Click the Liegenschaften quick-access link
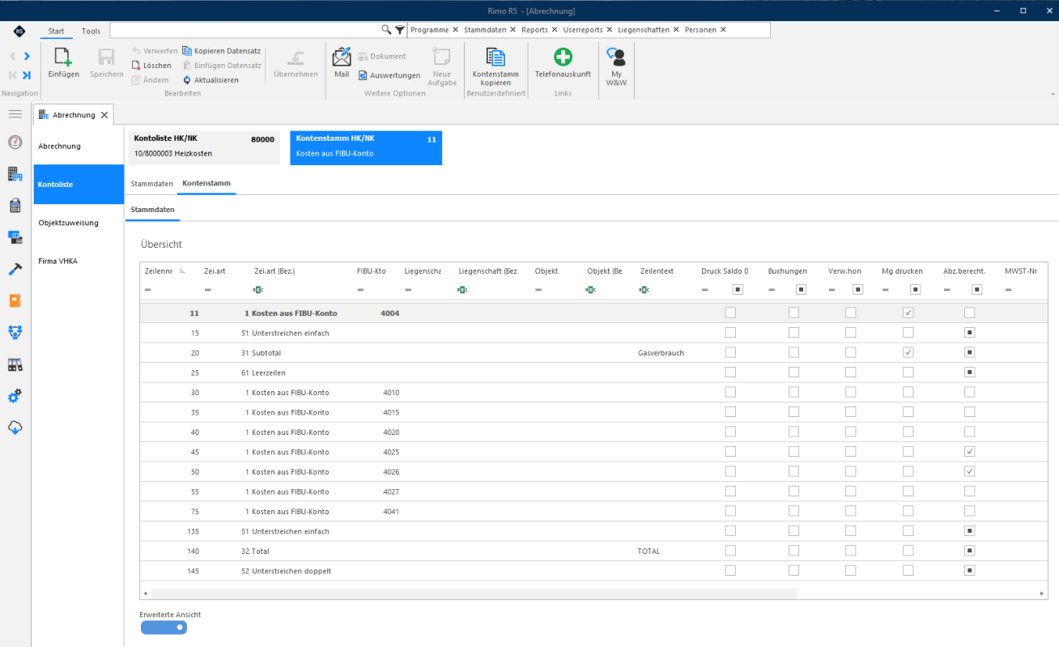The image size is (1059, 647). click(x=644, y=30)
